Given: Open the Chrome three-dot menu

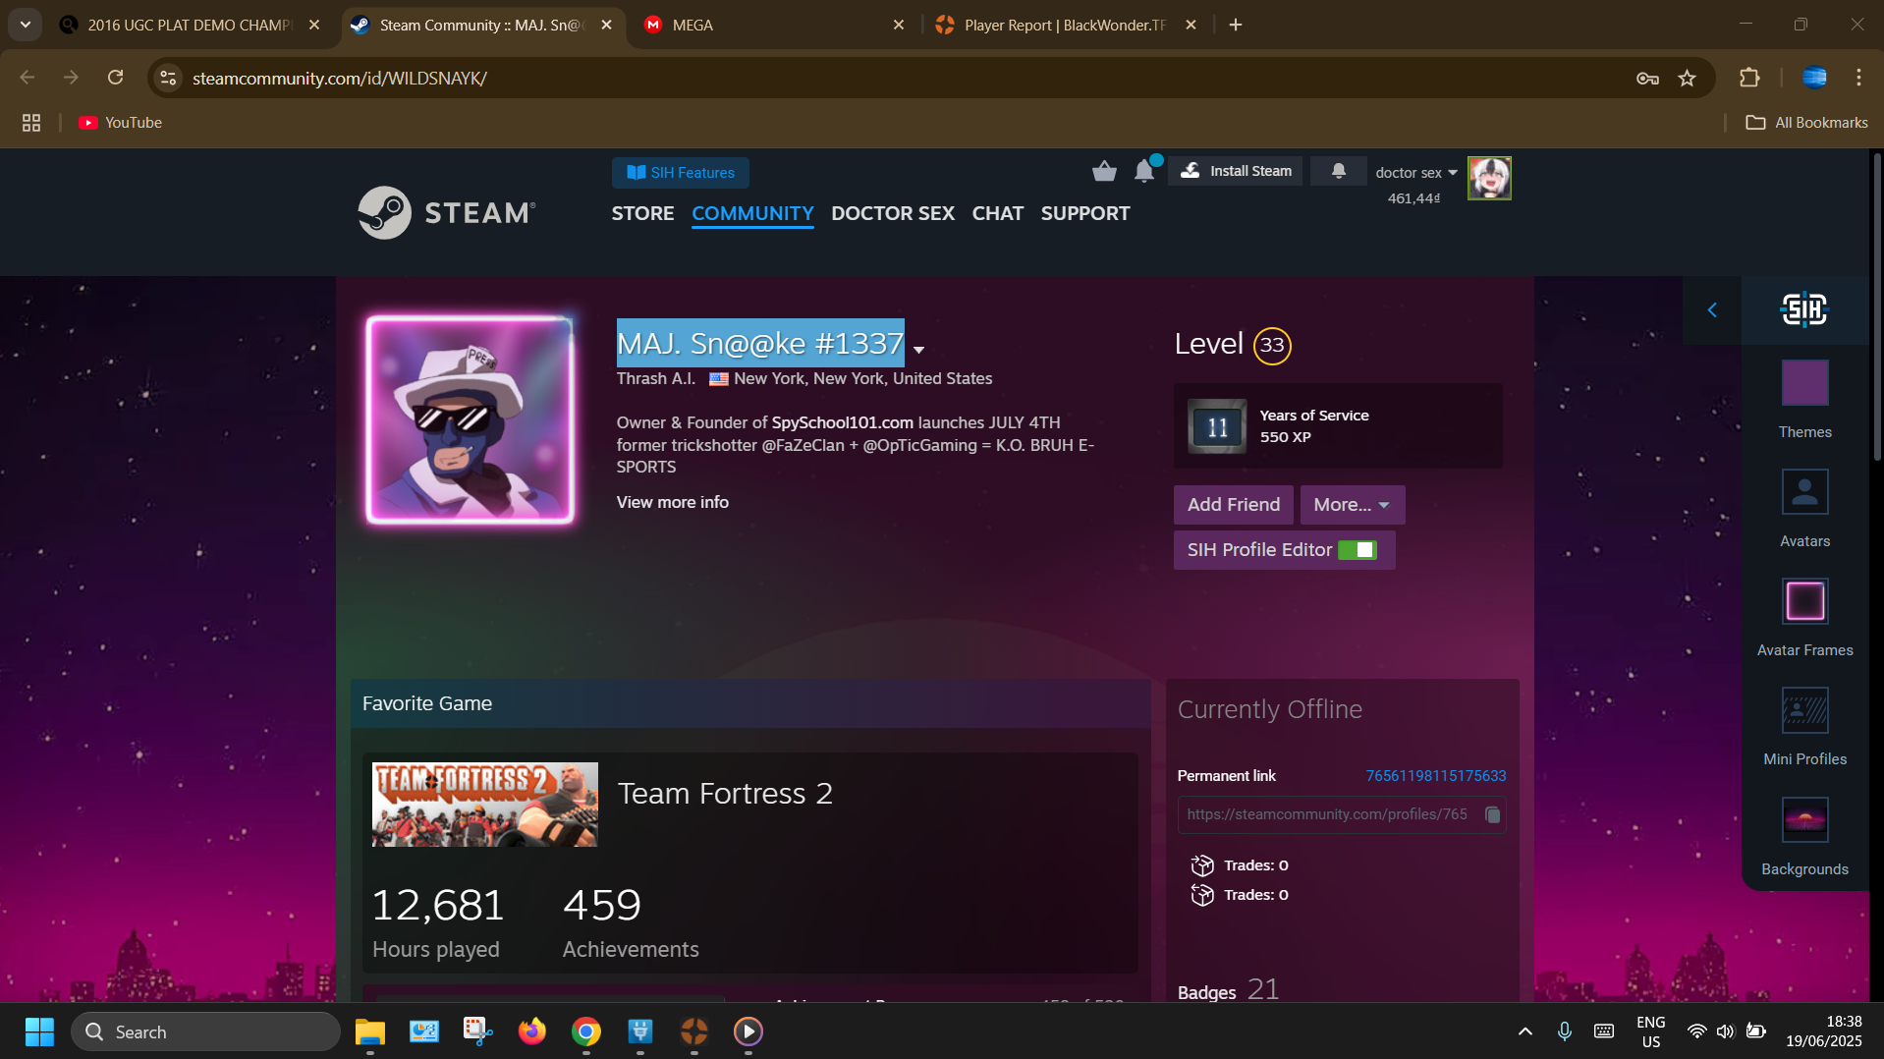Looking at the screenshot, I should coord(1858,78).
